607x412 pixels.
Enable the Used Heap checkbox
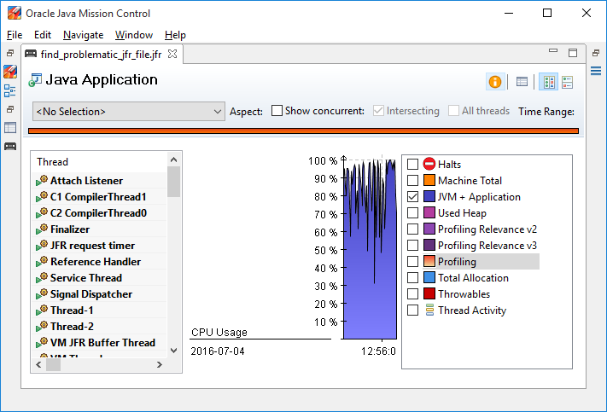[413, 213]
